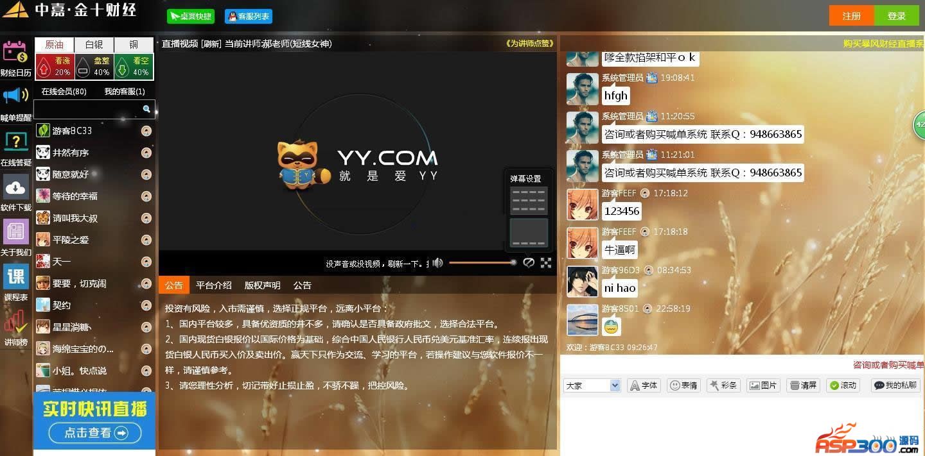This screenshot has width=925, height=456.
Task: Open the 课程表 course schedule icon
Action: [15, 276]
